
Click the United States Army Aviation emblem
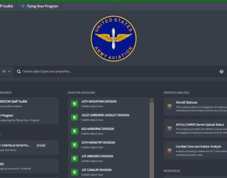click(x=114, y=39)
